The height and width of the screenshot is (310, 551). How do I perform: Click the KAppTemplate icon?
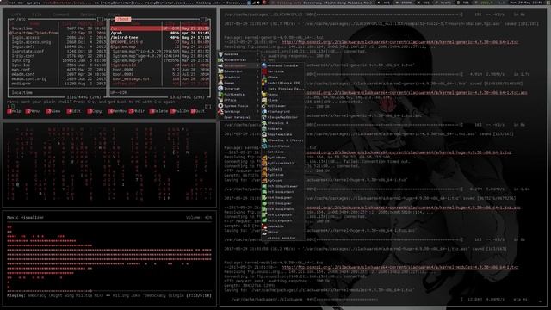click(264, 134)
